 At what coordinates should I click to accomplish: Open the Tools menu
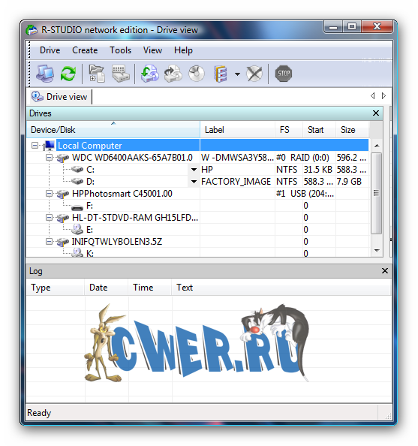[x=121, y=50]
